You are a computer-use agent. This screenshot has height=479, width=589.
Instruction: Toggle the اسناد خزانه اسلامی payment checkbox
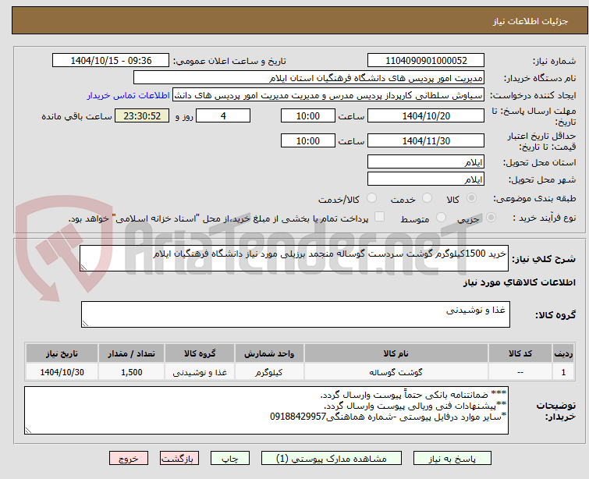point(380,217)
